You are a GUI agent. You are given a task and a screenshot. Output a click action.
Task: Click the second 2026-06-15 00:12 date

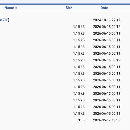point(107,60)
